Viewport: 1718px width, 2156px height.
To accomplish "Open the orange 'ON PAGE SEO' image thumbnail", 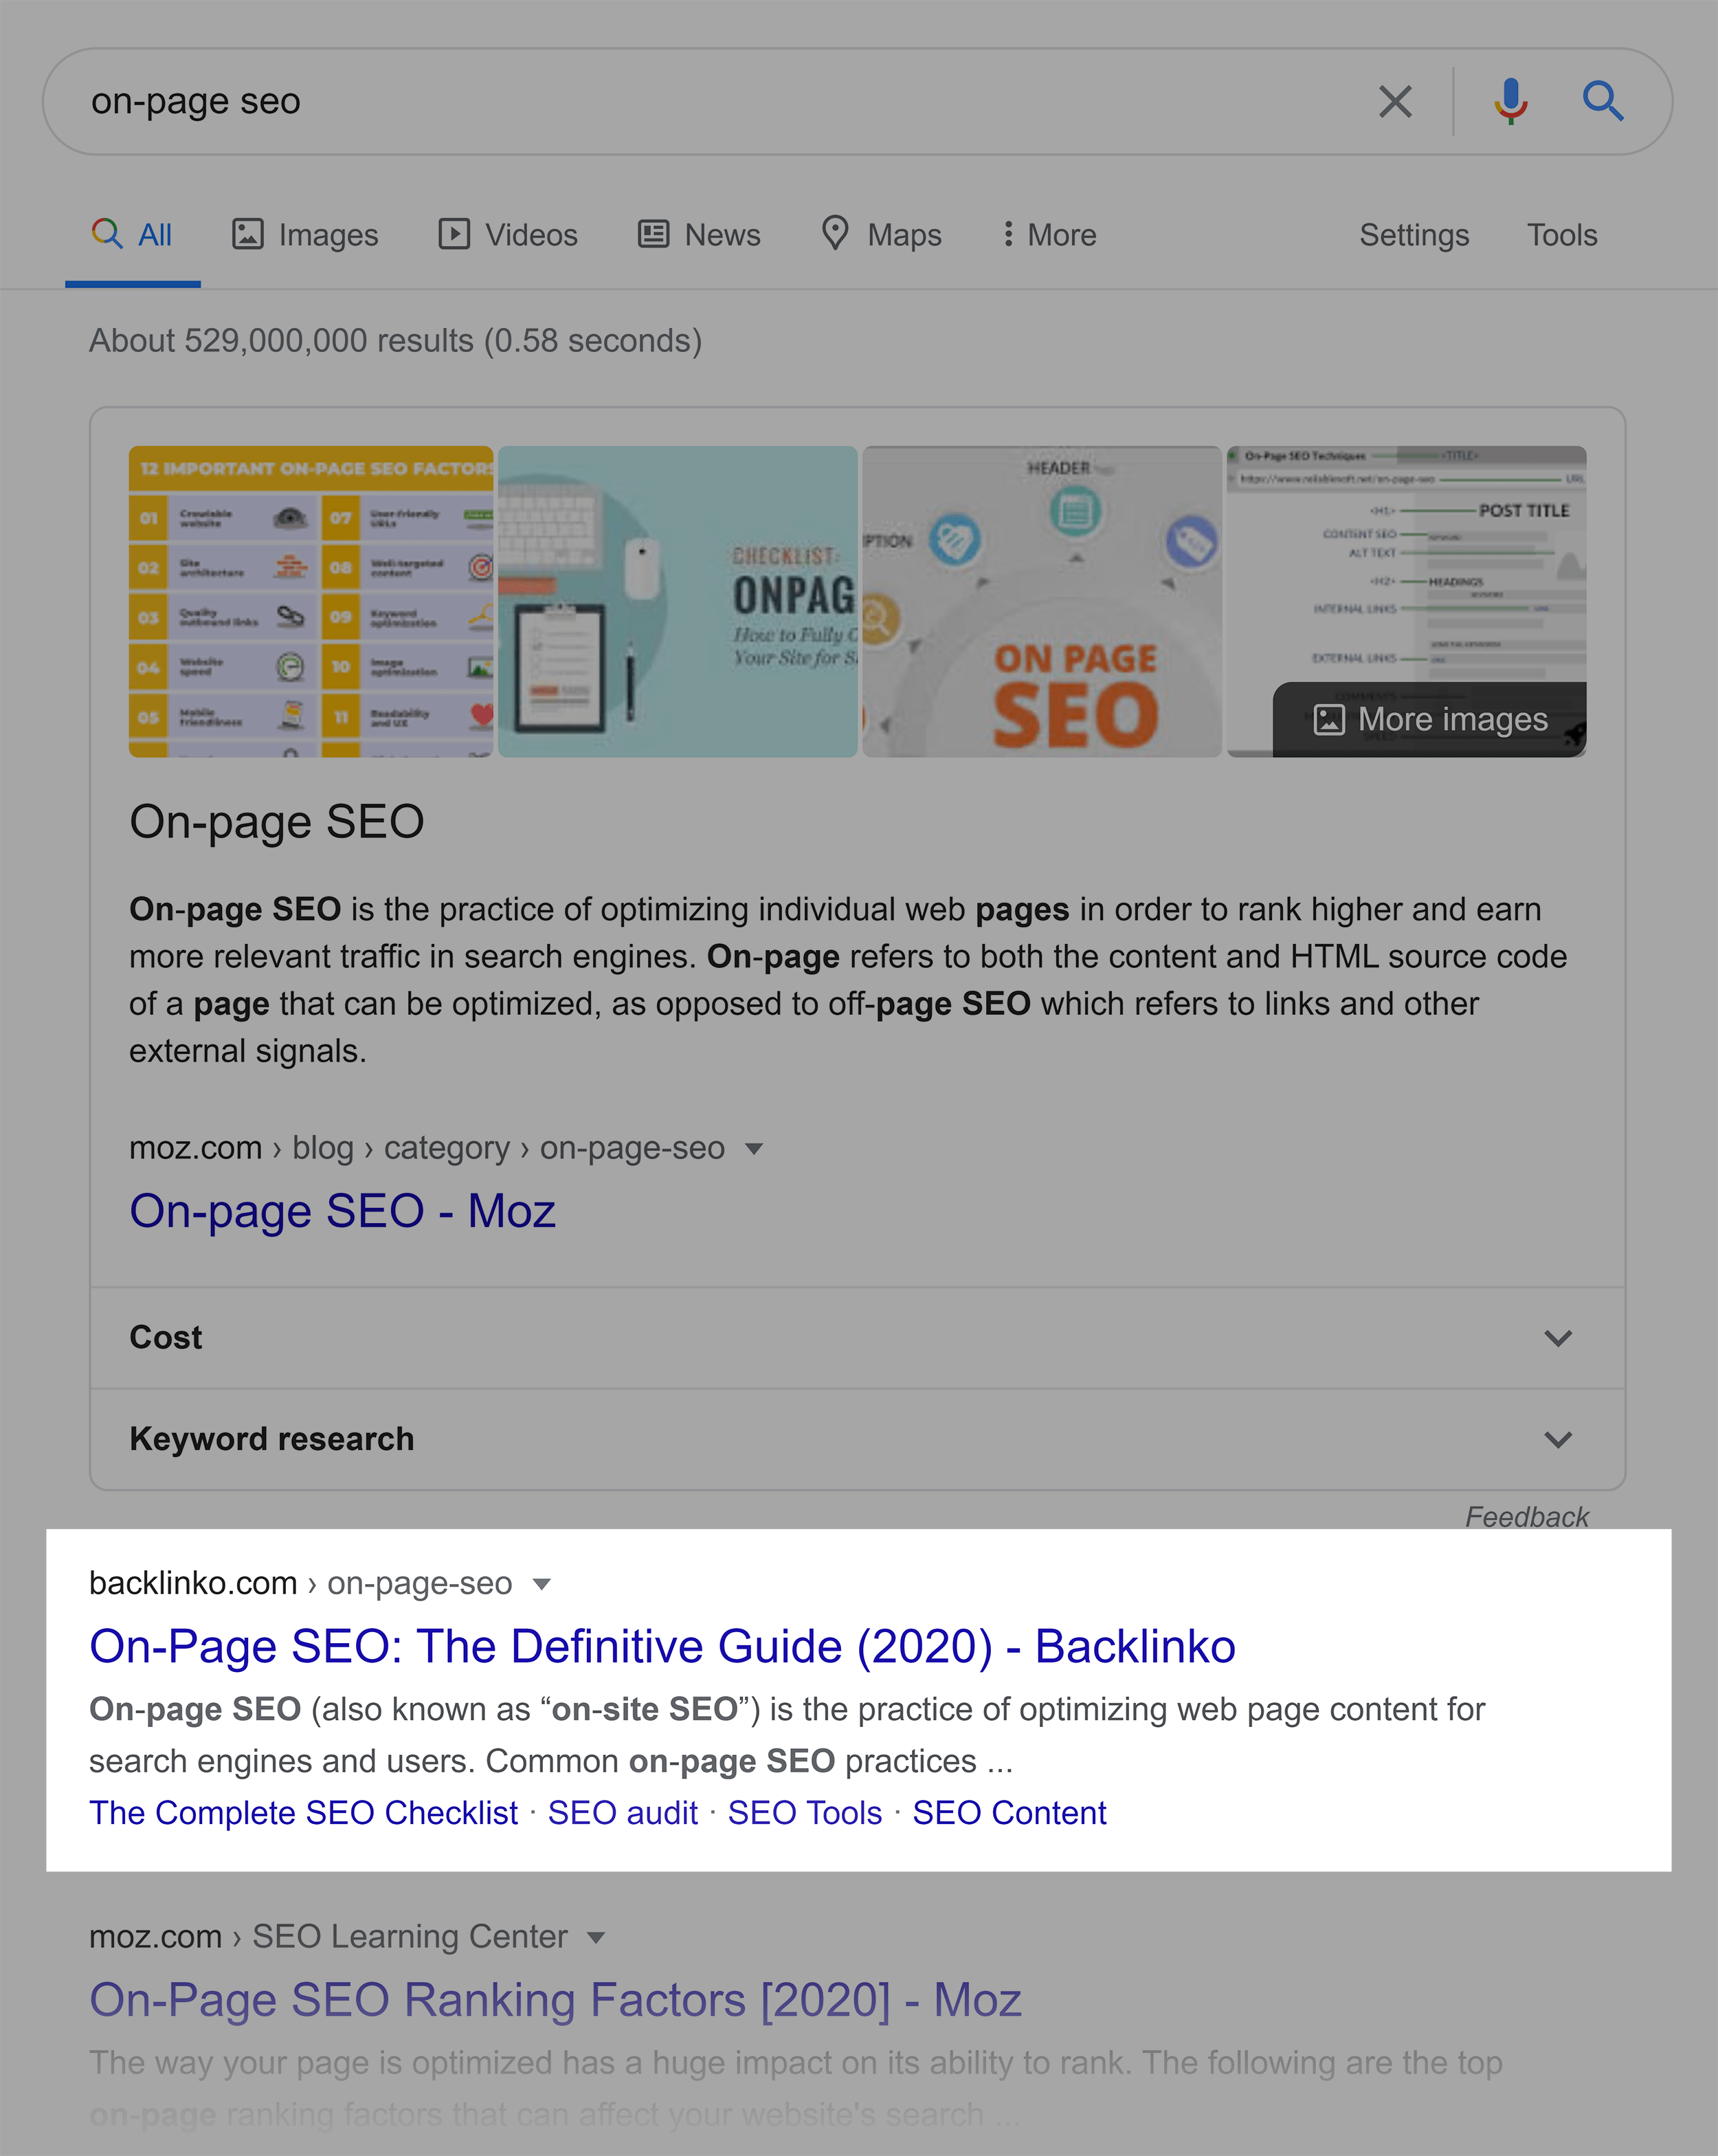I will (1041, 601).
